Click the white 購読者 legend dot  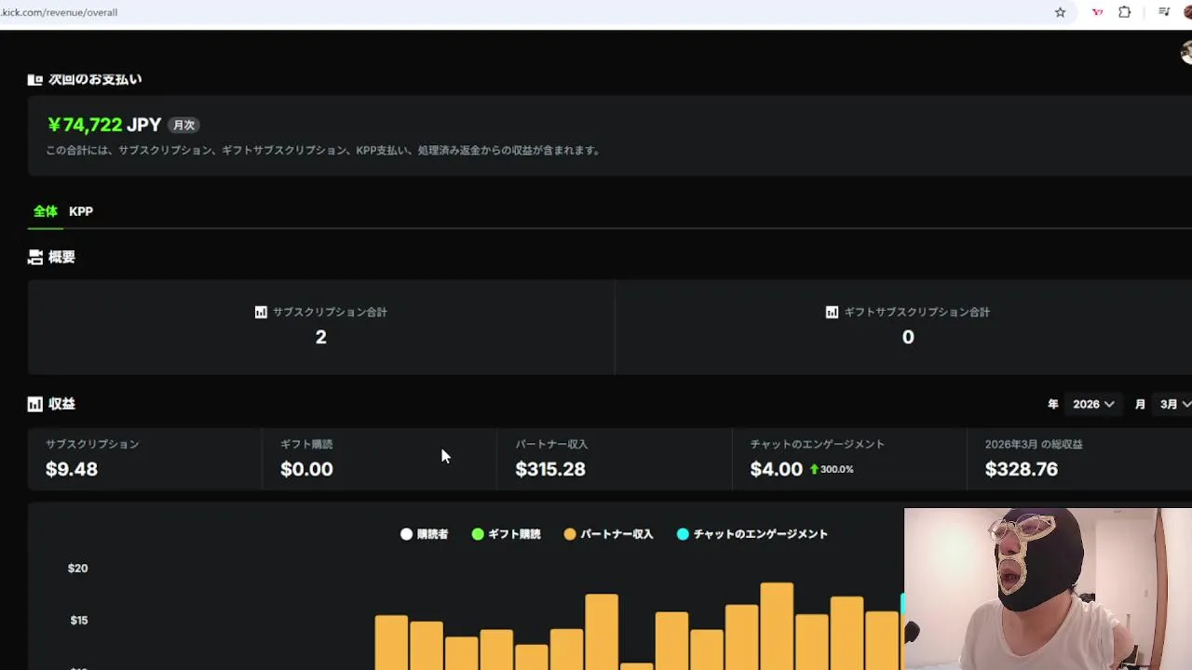[x=406, y=534]
